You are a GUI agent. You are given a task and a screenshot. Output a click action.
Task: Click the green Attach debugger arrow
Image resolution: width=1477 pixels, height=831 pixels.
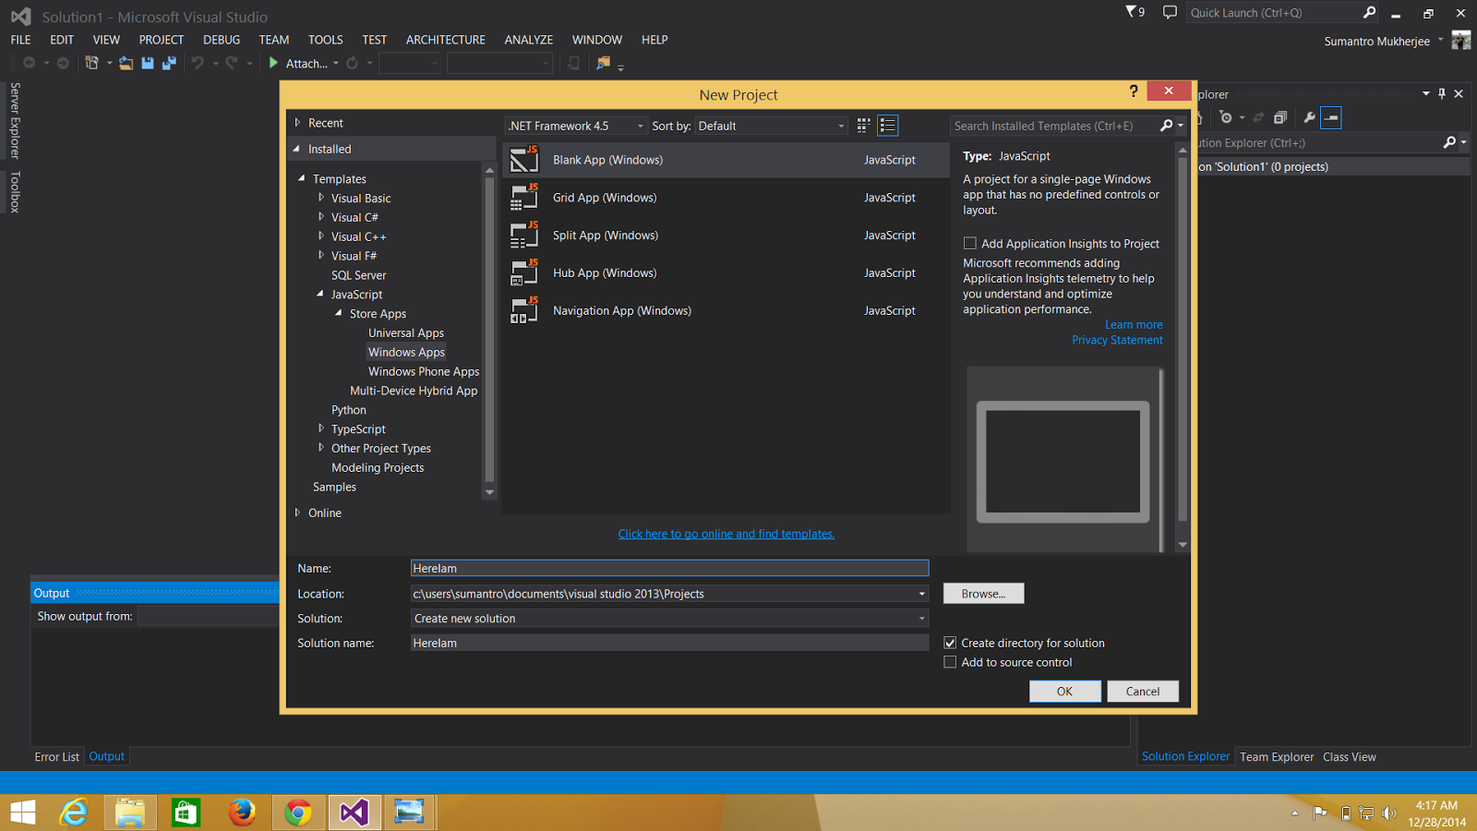tap(273, 63)
